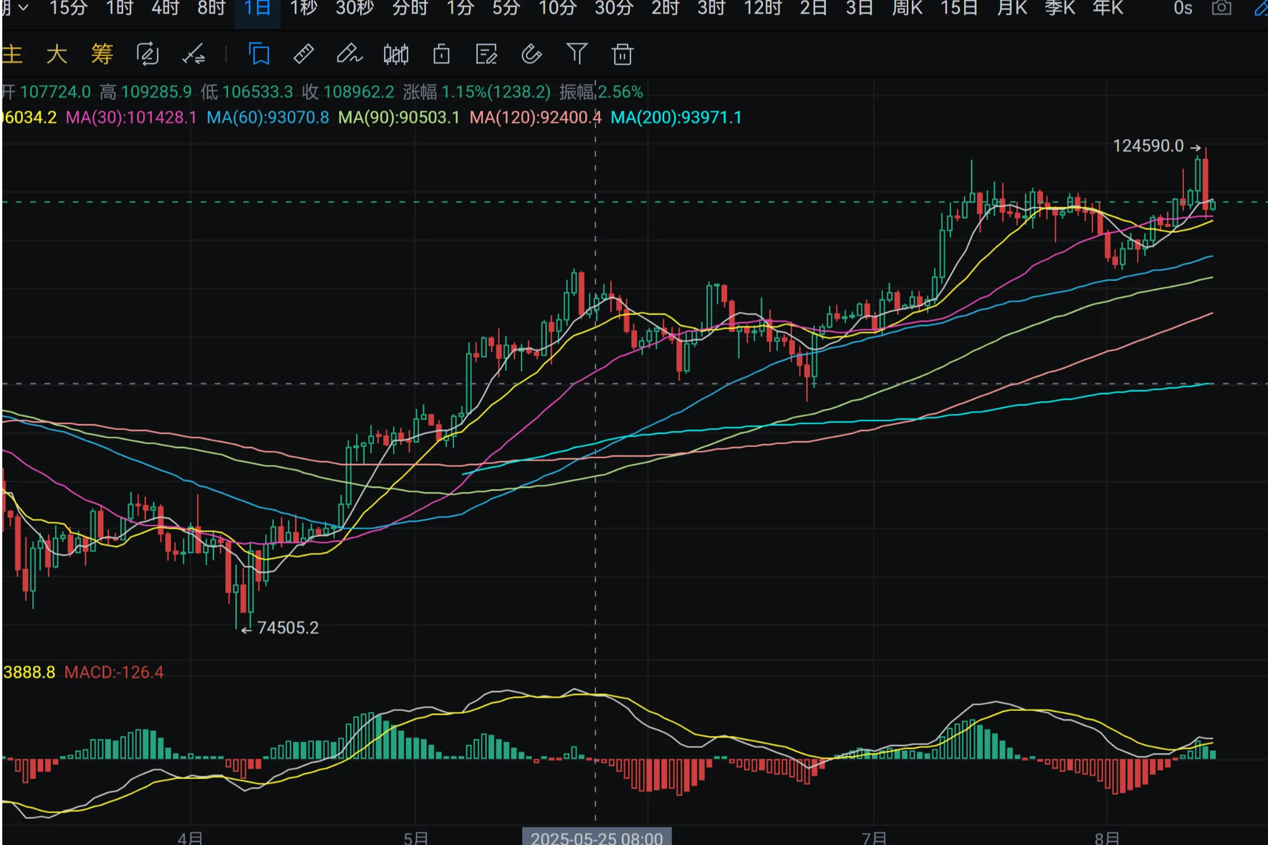Open the note editing tool icon
Screen dimensions: 1268x845
486,55
